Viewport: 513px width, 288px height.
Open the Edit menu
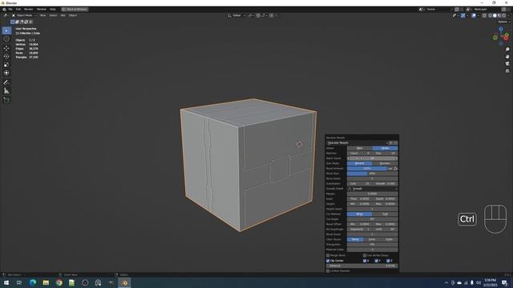pos(18,10)
